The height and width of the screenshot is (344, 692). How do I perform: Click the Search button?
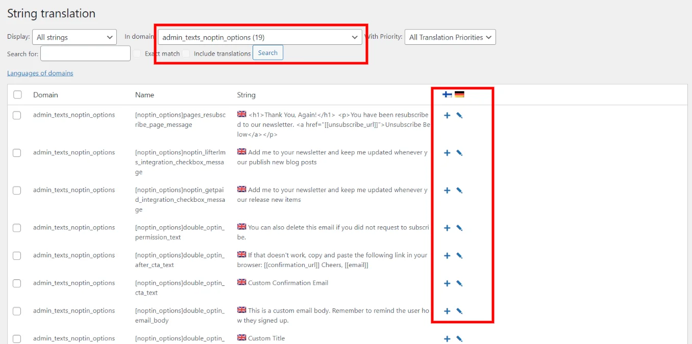tap(268, 53)
